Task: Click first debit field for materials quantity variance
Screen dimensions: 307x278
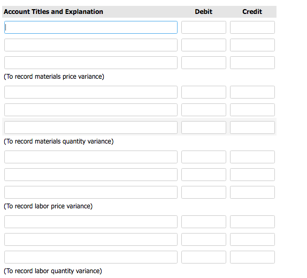Action: tap(204, 92)
